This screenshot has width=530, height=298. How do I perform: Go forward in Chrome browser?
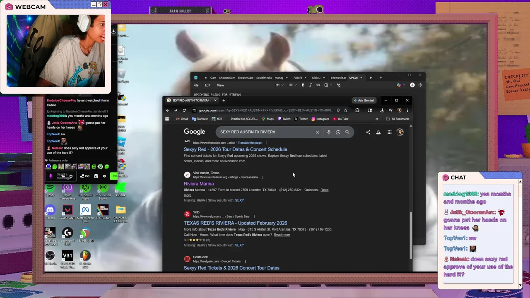tap(176, 111)
